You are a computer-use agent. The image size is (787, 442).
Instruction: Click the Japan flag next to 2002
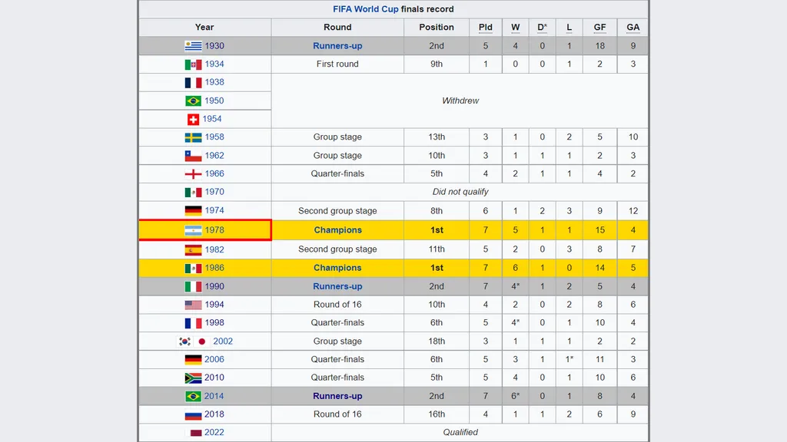coord(202,341)
